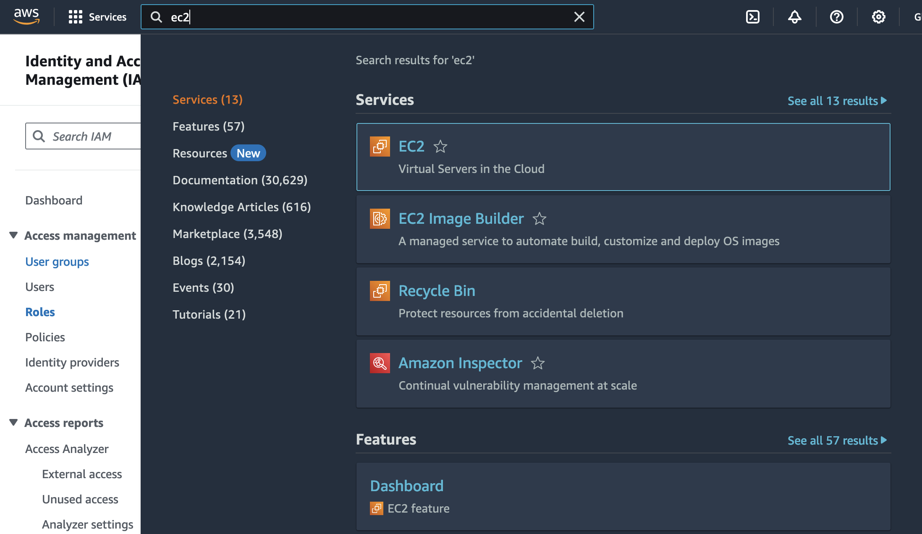Open the help question mark icon
Image resolution: width=922 pixels, height=534 pixels.
pyautogui.click(x=836, y=17)
